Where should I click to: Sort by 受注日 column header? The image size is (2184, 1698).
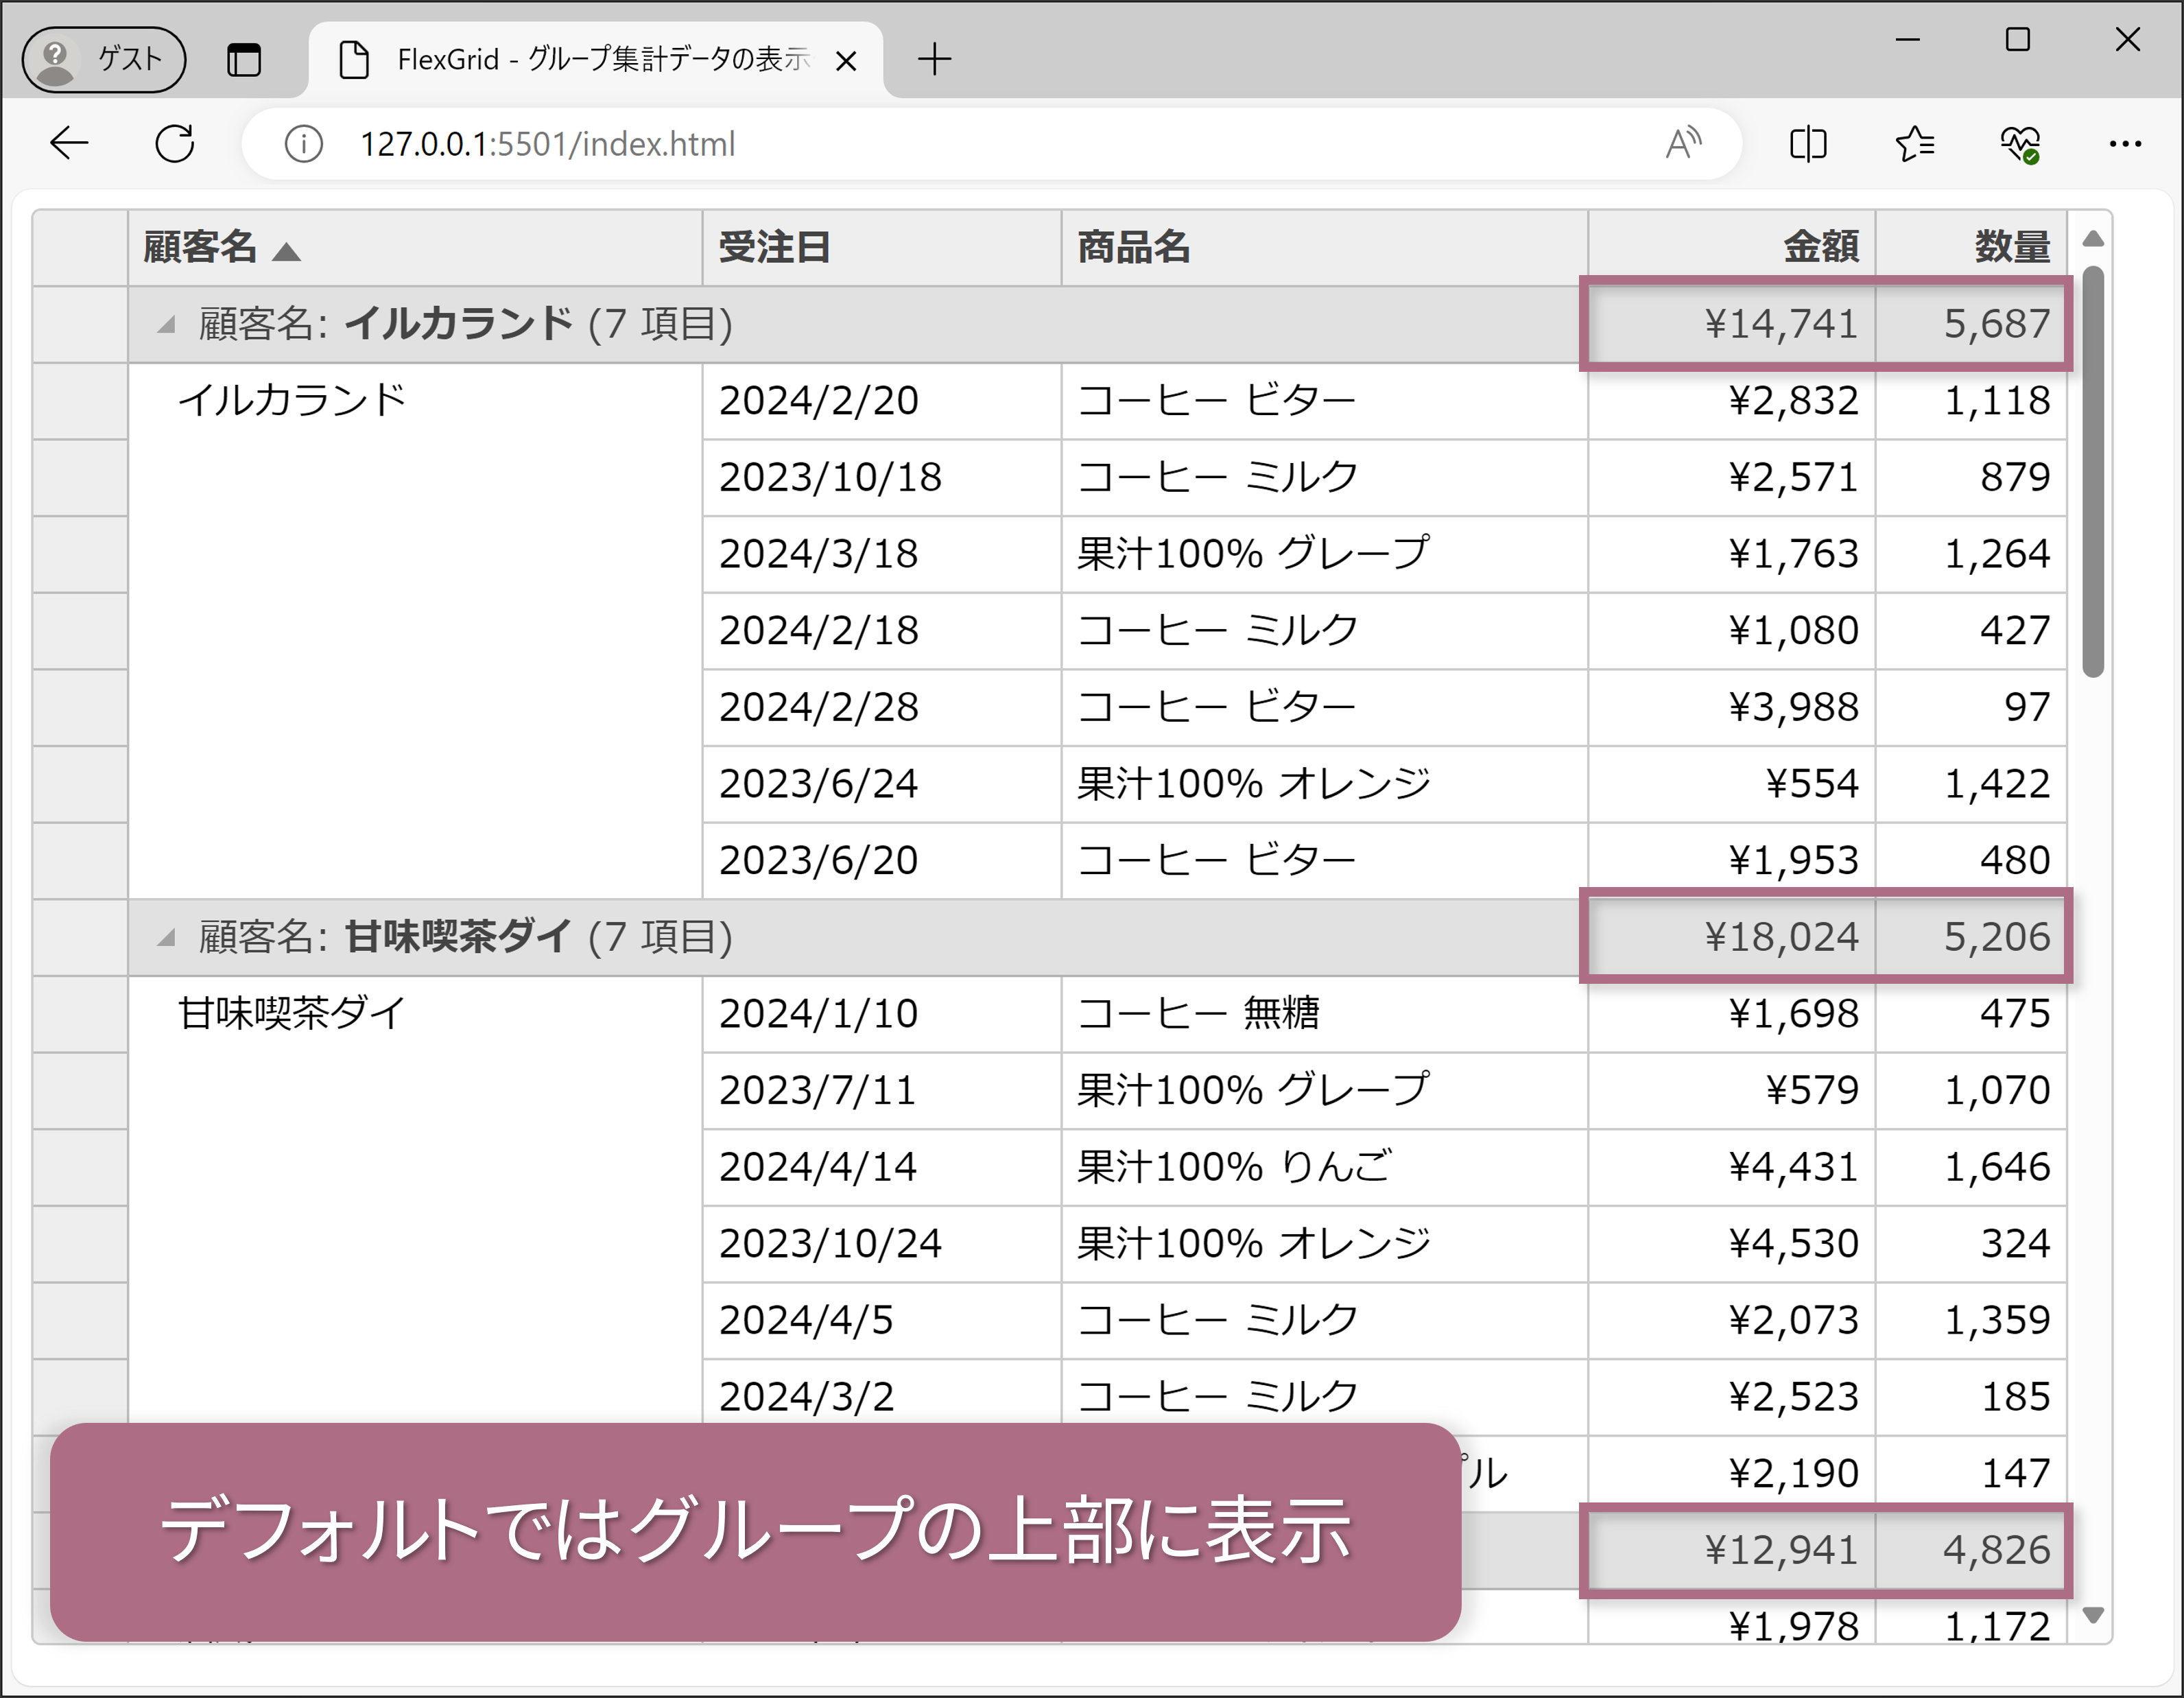tap(882, 248)
